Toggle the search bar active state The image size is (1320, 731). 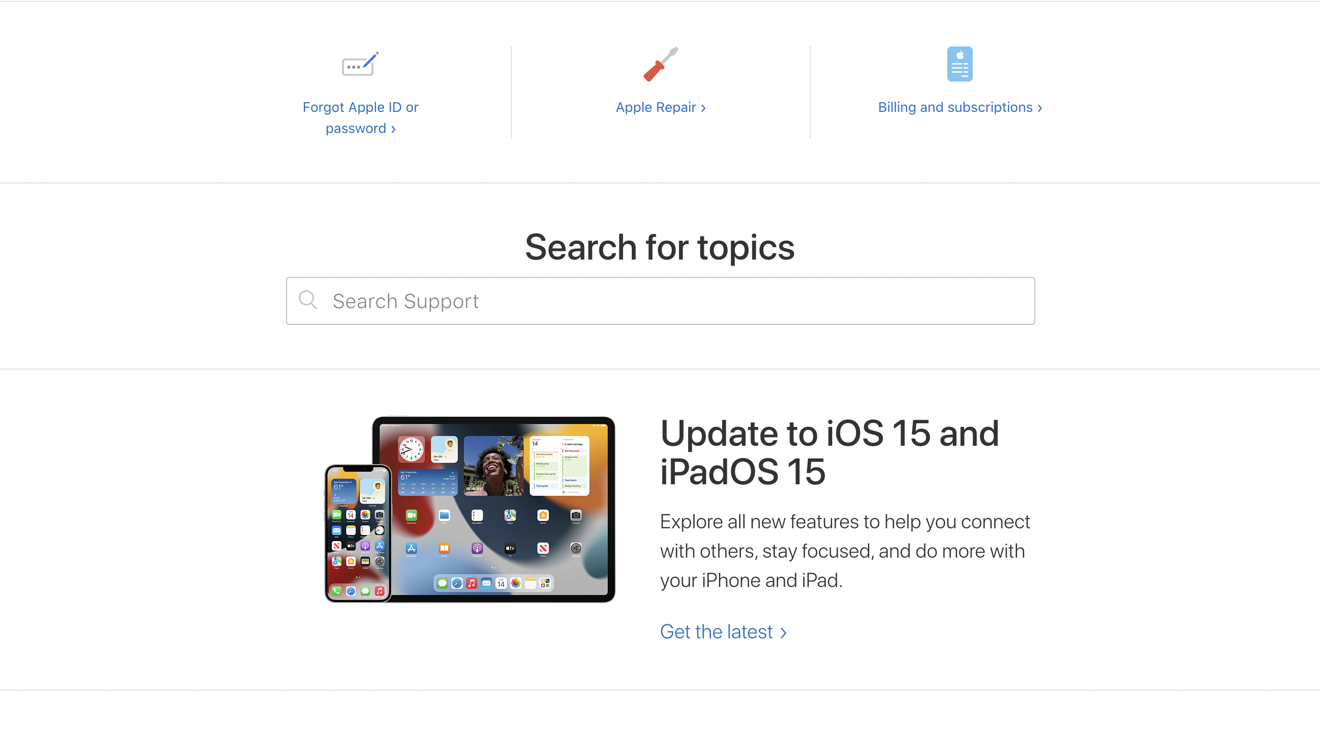660,301
